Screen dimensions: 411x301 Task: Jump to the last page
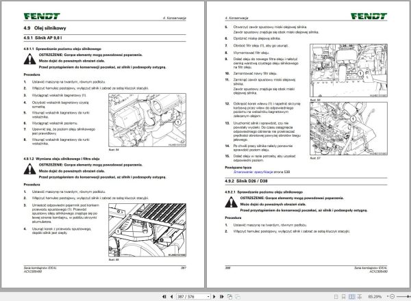tap(222, 296)
